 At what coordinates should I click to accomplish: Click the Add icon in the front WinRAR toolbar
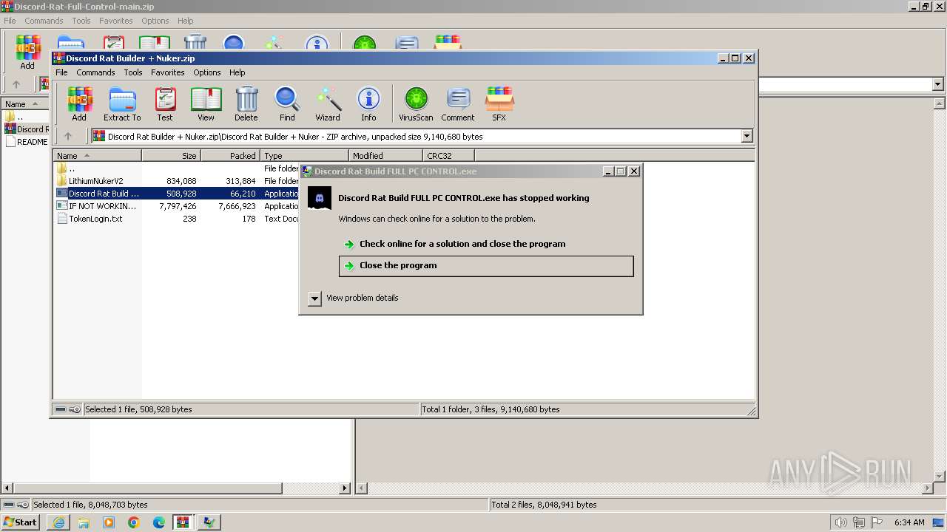pyautogui.click(x=79, y=103)
